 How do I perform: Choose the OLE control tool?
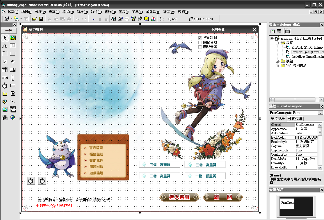tap(5, 117)
